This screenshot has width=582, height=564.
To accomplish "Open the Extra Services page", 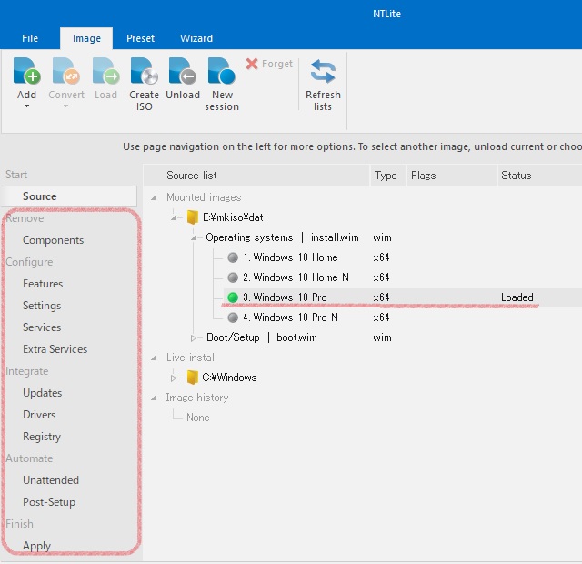I will [x=55, y=349].
